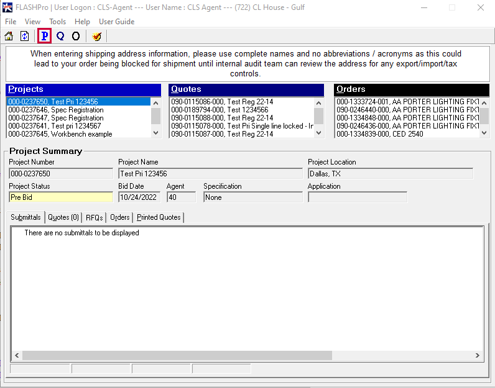Screen dimensions: 495x388
Task: Click the FLASHPro title bar app icon
Action: click(7, 8)
